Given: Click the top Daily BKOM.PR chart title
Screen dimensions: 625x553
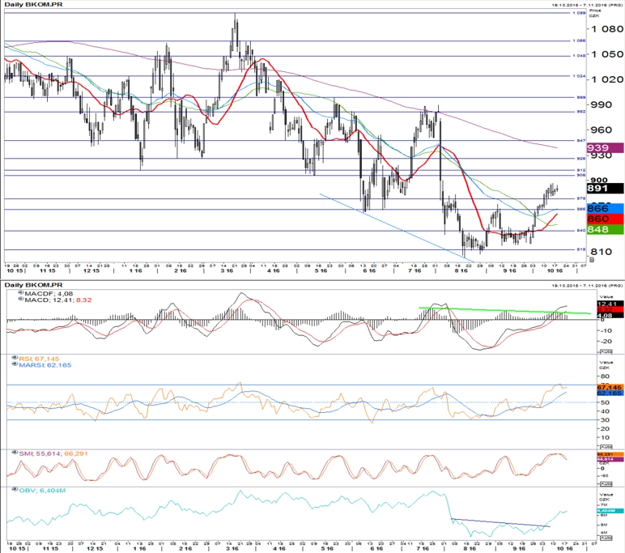Looking at the screenshot, I should [33, 4].
